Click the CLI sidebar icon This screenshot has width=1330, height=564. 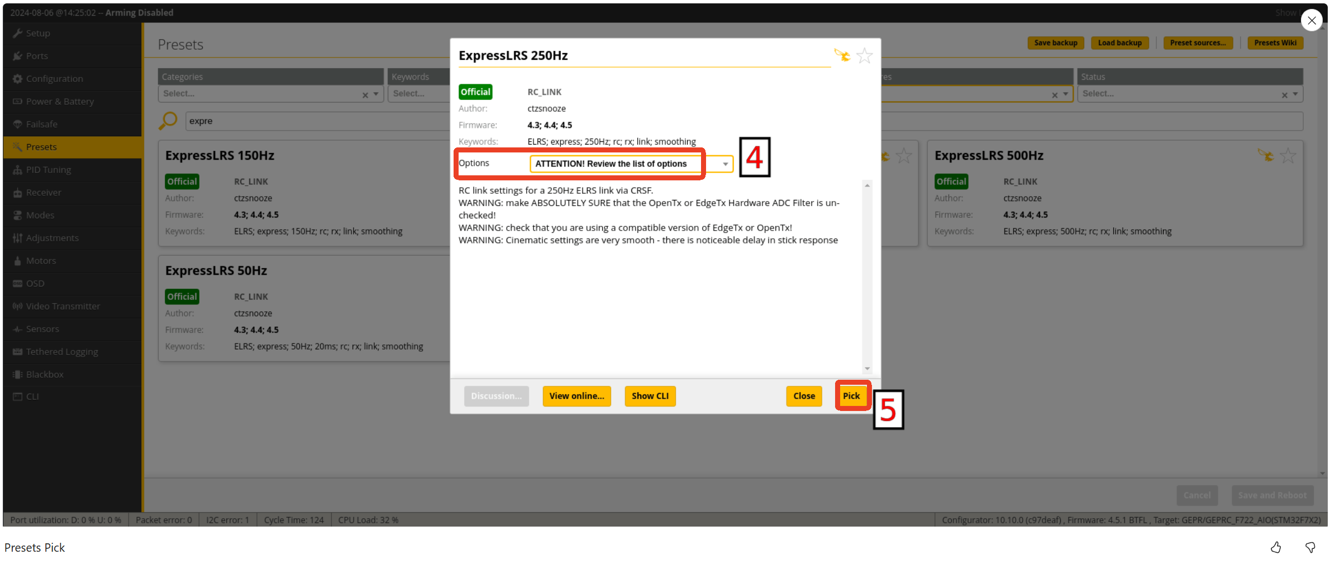(x=17, y=396)
